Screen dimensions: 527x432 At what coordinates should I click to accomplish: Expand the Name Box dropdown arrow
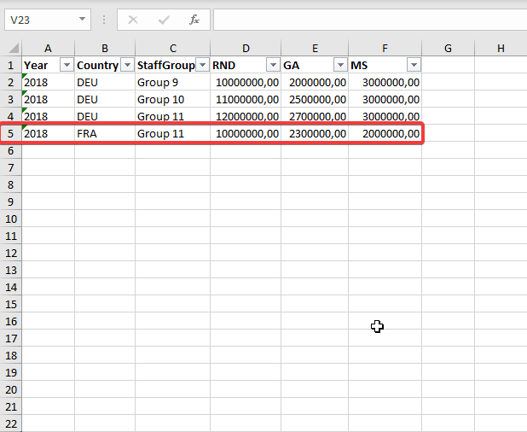tap(82, 19)
